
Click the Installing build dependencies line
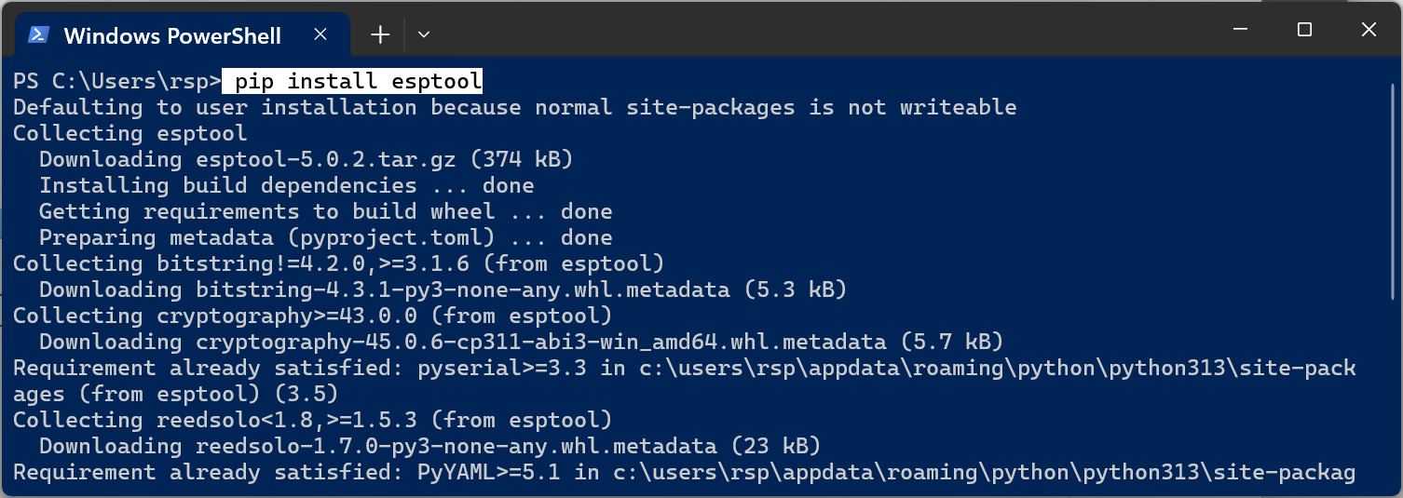(287, 185)
